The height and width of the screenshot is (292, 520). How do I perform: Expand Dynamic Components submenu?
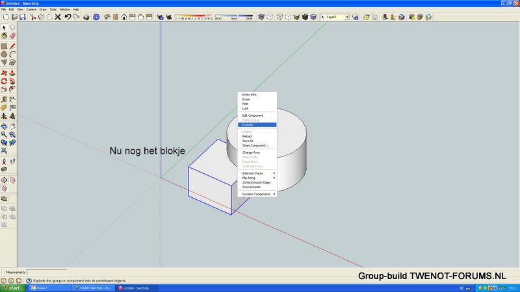coord(257,194)
